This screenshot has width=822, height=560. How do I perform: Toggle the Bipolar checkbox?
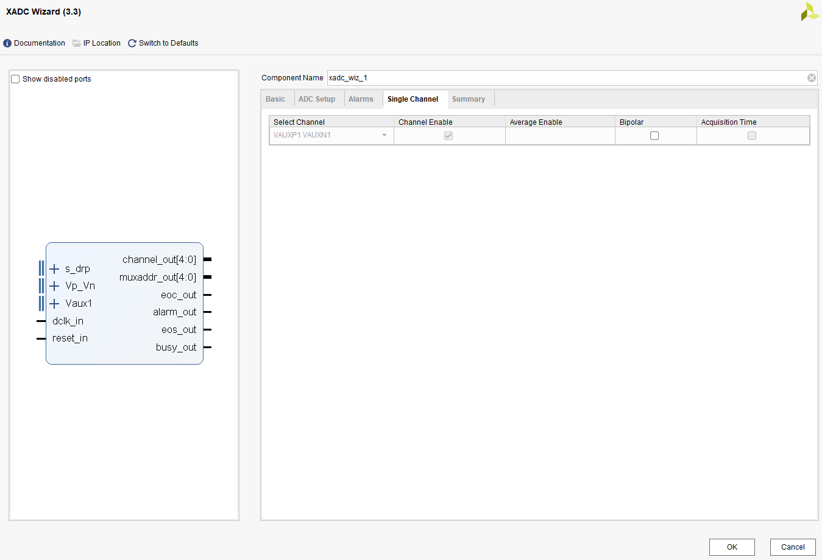coord(654,136)
